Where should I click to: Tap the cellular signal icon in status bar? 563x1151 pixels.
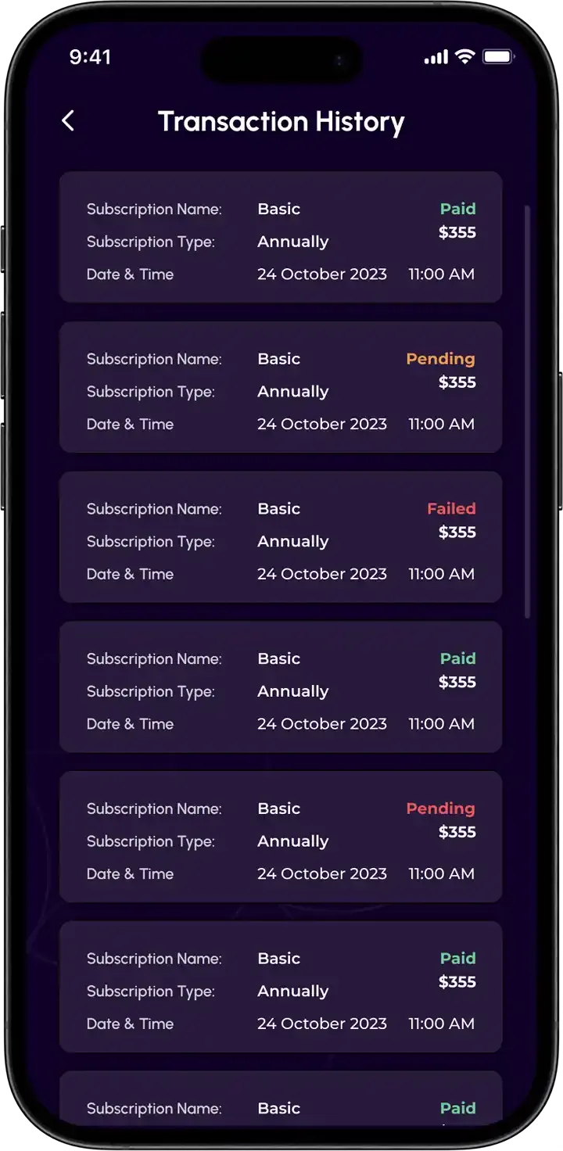click(x=436, y=57)
